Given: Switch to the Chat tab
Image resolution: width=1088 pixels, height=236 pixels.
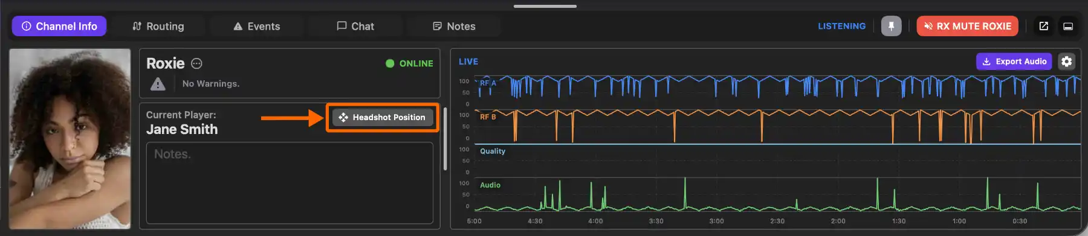Looking at the screenshot, I should (355, 26).
